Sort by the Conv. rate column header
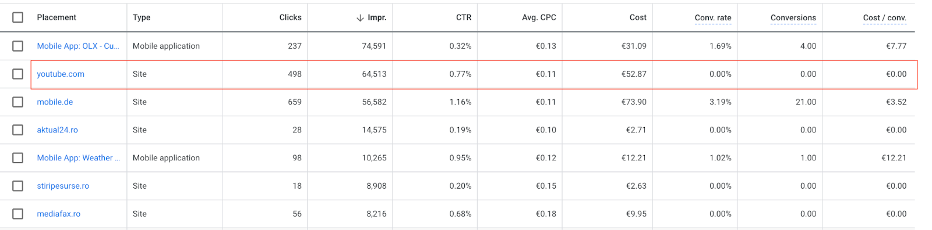The width and height of the screenshot is (932, 230). tap(713, 18)
